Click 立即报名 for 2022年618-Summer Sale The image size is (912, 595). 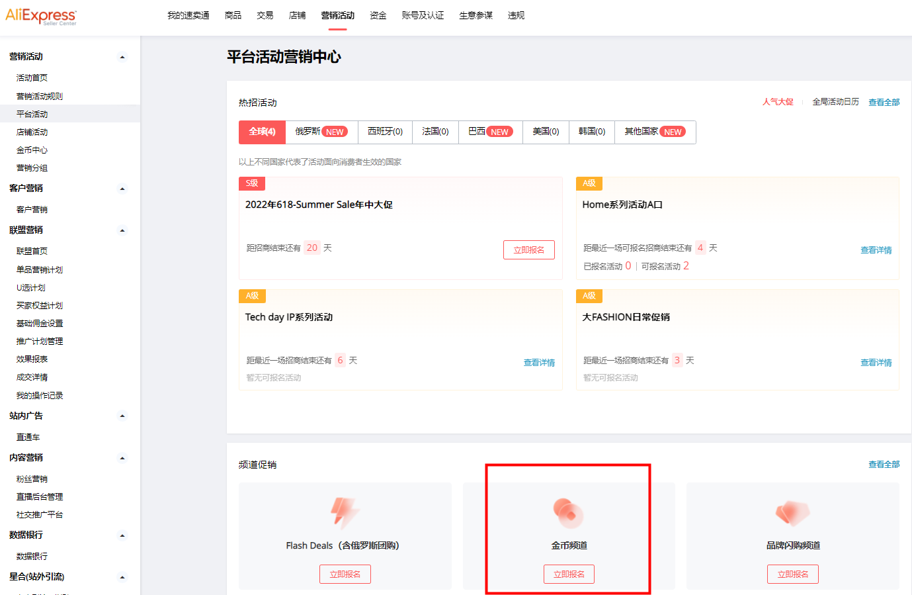click(529, 250)
